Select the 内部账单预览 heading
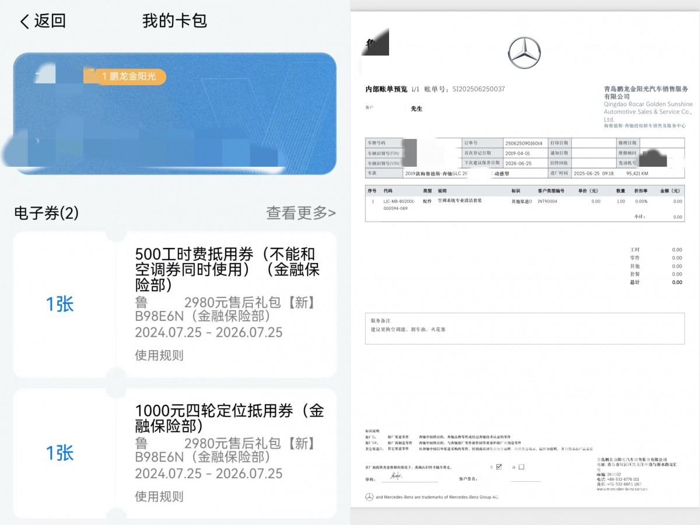Viewport: 700px width, 525px height. [386, 89]
